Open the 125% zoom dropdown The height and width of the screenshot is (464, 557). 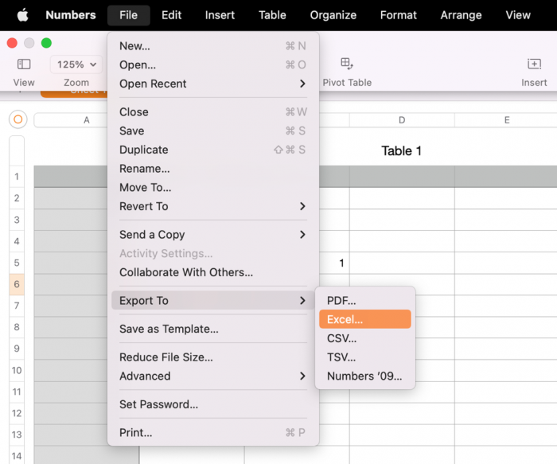76,64
